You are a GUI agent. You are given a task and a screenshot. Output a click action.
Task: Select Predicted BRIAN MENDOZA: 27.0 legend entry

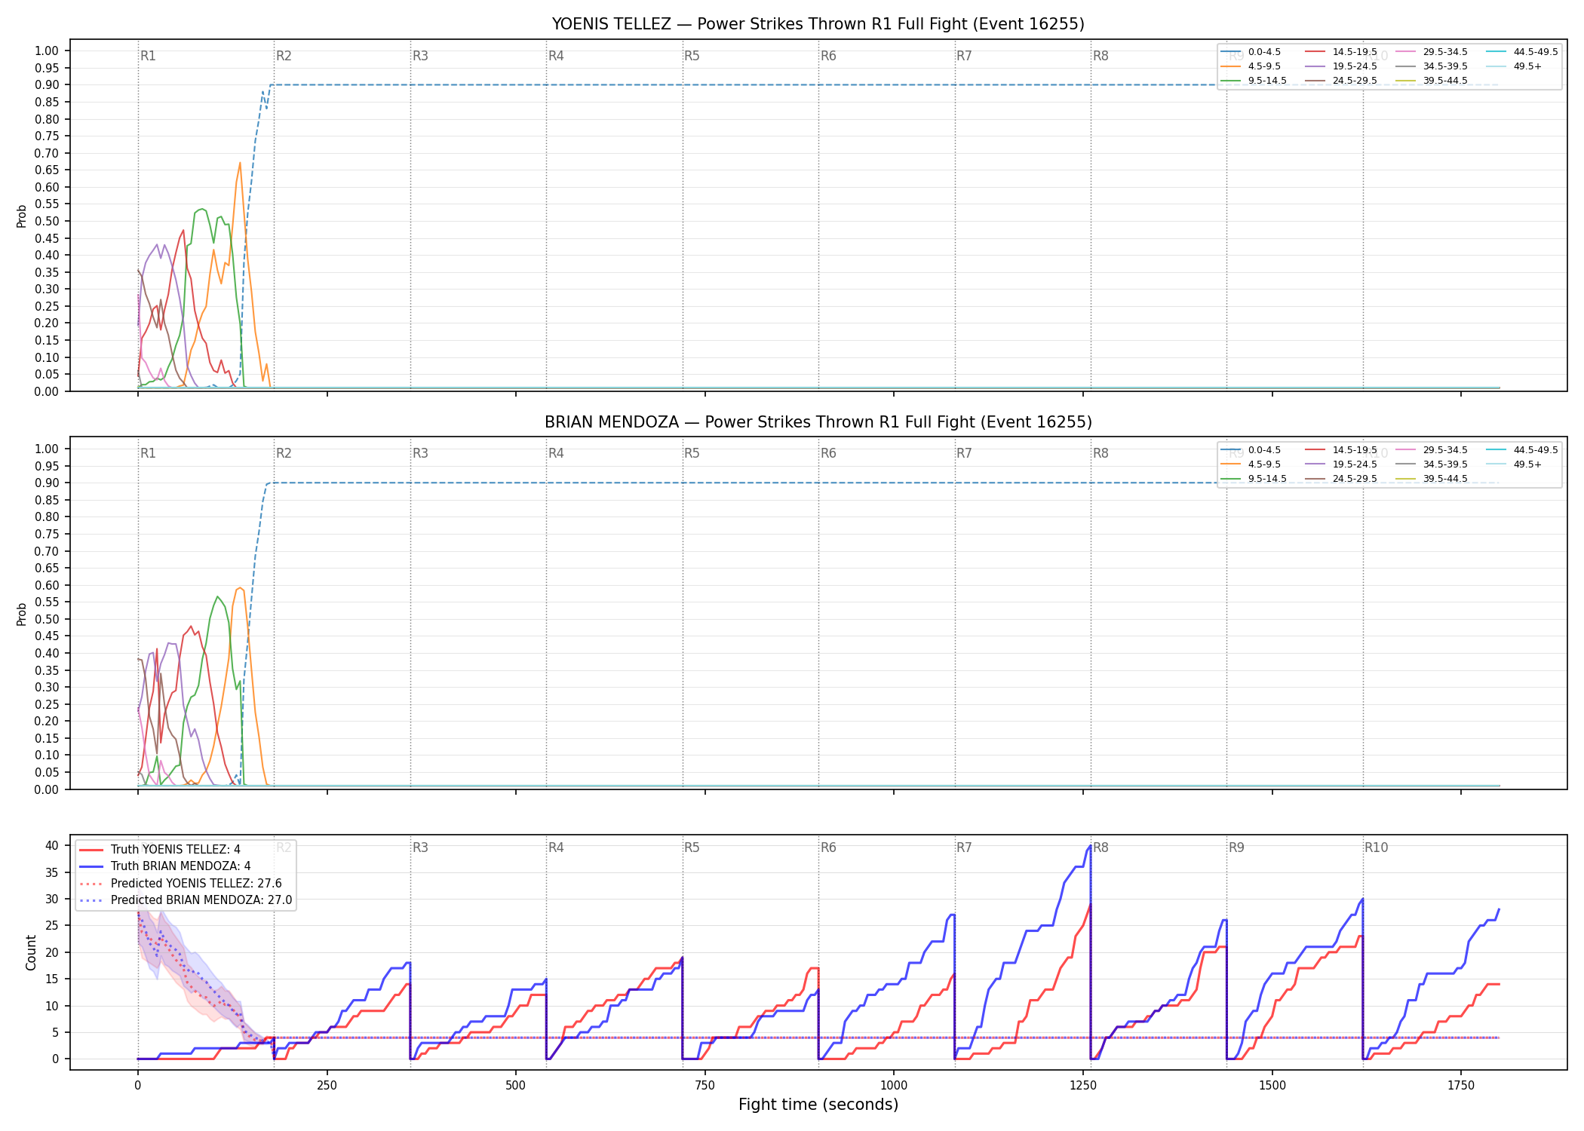[x=186, y=900]
